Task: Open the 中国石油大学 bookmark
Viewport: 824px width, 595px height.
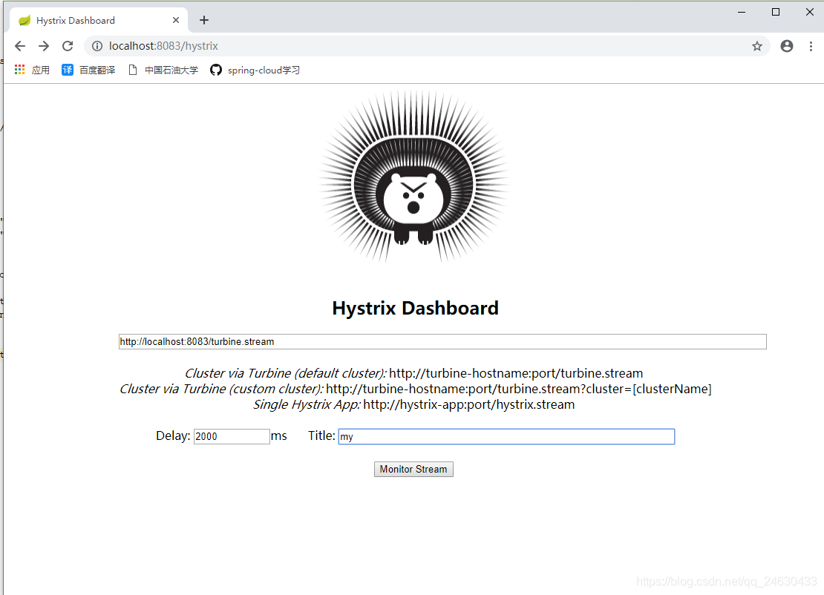Action: pyautogui.click(x=163, y=70)
